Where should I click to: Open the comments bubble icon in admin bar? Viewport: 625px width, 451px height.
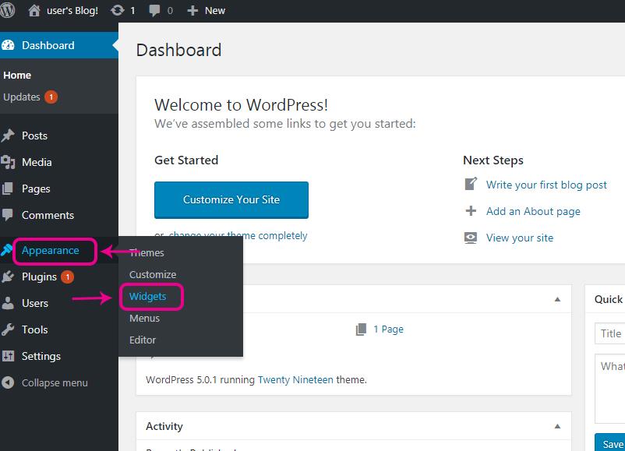pos(154,11)
